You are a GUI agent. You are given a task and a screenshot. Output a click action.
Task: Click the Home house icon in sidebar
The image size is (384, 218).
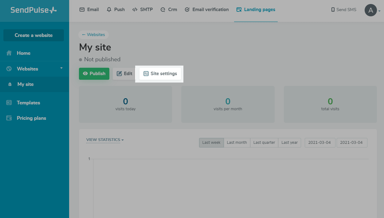coord(9,53)
